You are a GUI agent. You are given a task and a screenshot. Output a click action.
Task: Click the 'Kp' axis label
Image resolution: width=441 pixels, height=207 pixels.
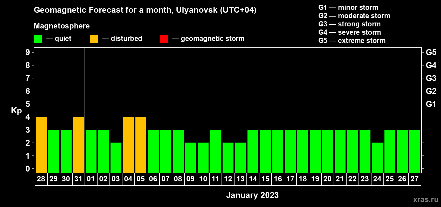point(16,111)
